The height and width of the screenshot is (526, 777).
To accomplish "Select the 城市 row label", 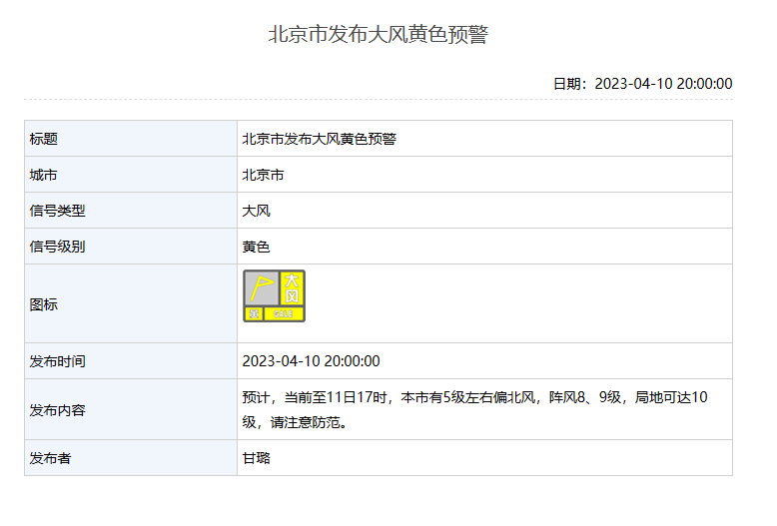I will coord(44,175).
